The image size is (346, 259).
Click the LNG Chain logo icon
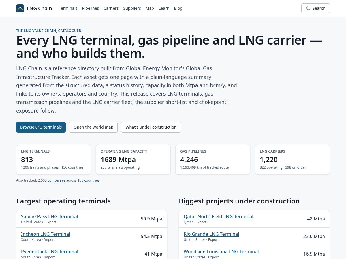click(20, 8)
